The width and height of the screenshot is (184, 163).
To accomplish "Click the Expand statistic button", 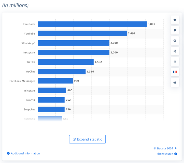I will tap(87, 139).
